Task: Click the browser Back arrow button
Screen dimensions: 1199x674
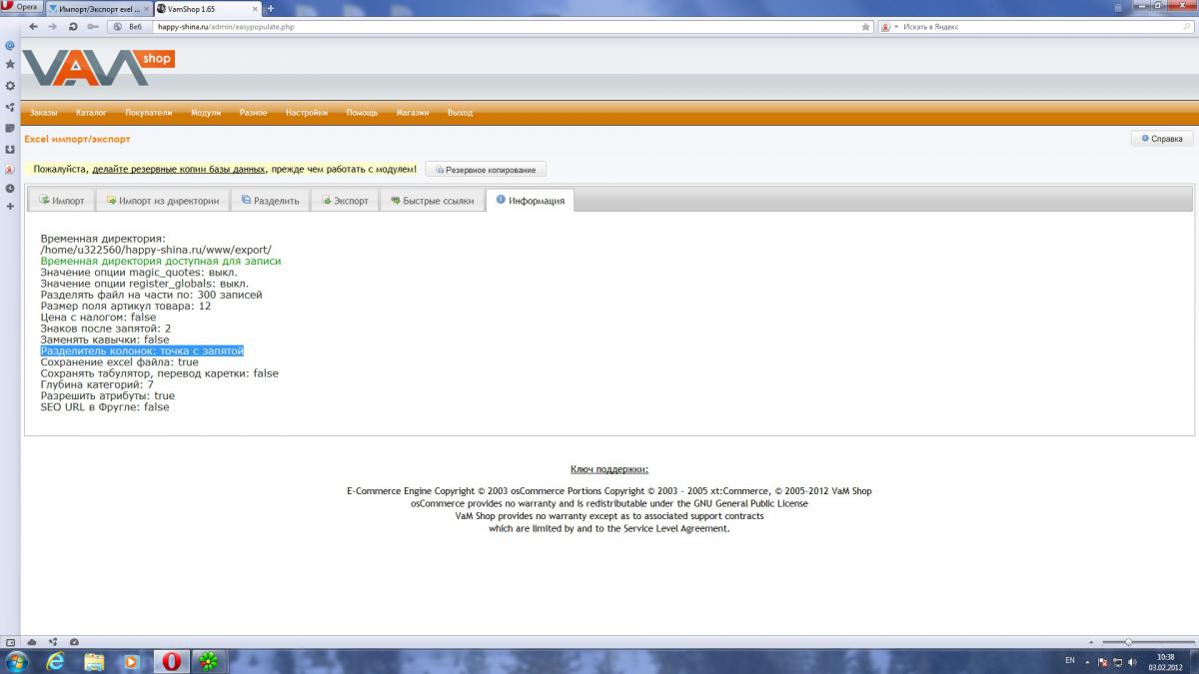Action: pyautogui.click(x=33, y=27)
